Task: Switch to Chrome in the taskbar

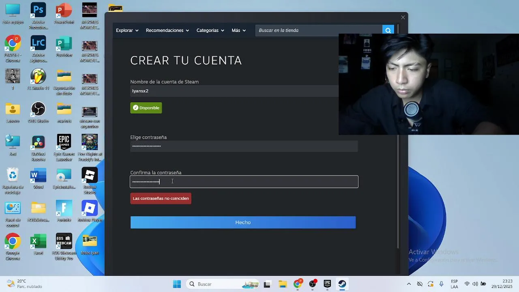Action: point(297,284)
